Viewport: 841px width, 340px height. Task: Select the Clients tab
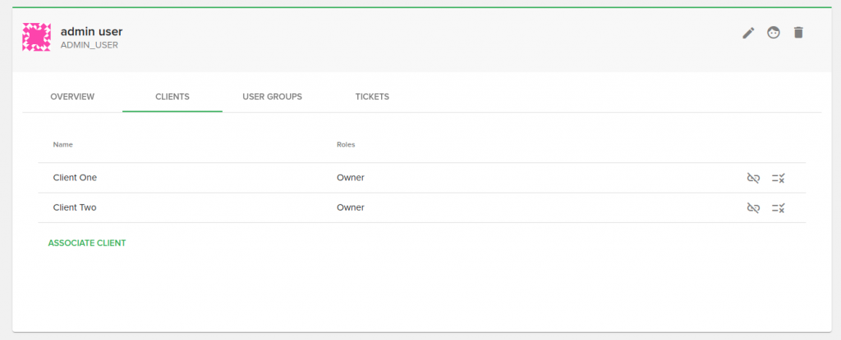coord(172,97)
